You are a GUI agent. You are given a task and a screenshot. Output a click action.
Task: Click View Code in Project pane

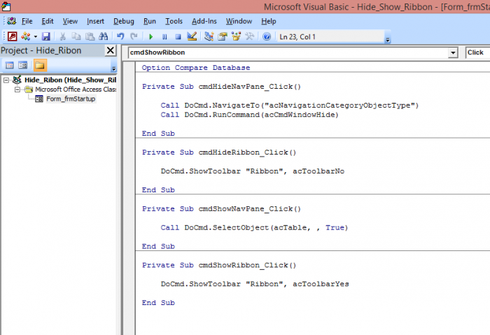click(10, 66)
